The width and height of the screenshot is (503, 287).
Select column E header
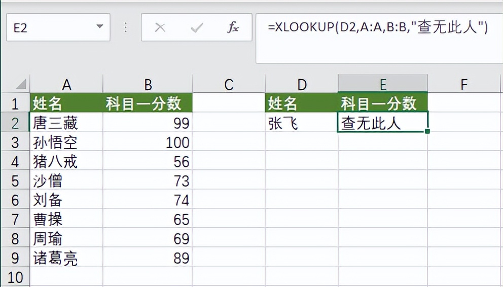[383, 84]
